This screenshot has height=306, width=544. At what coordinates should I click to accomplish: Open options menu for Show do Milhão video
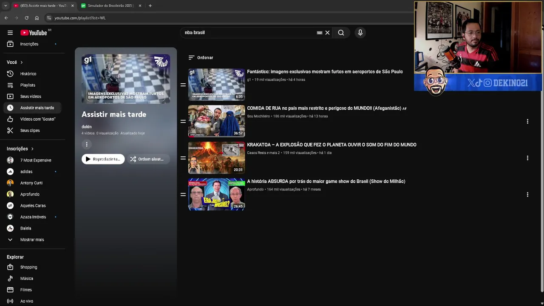[527, 194]
